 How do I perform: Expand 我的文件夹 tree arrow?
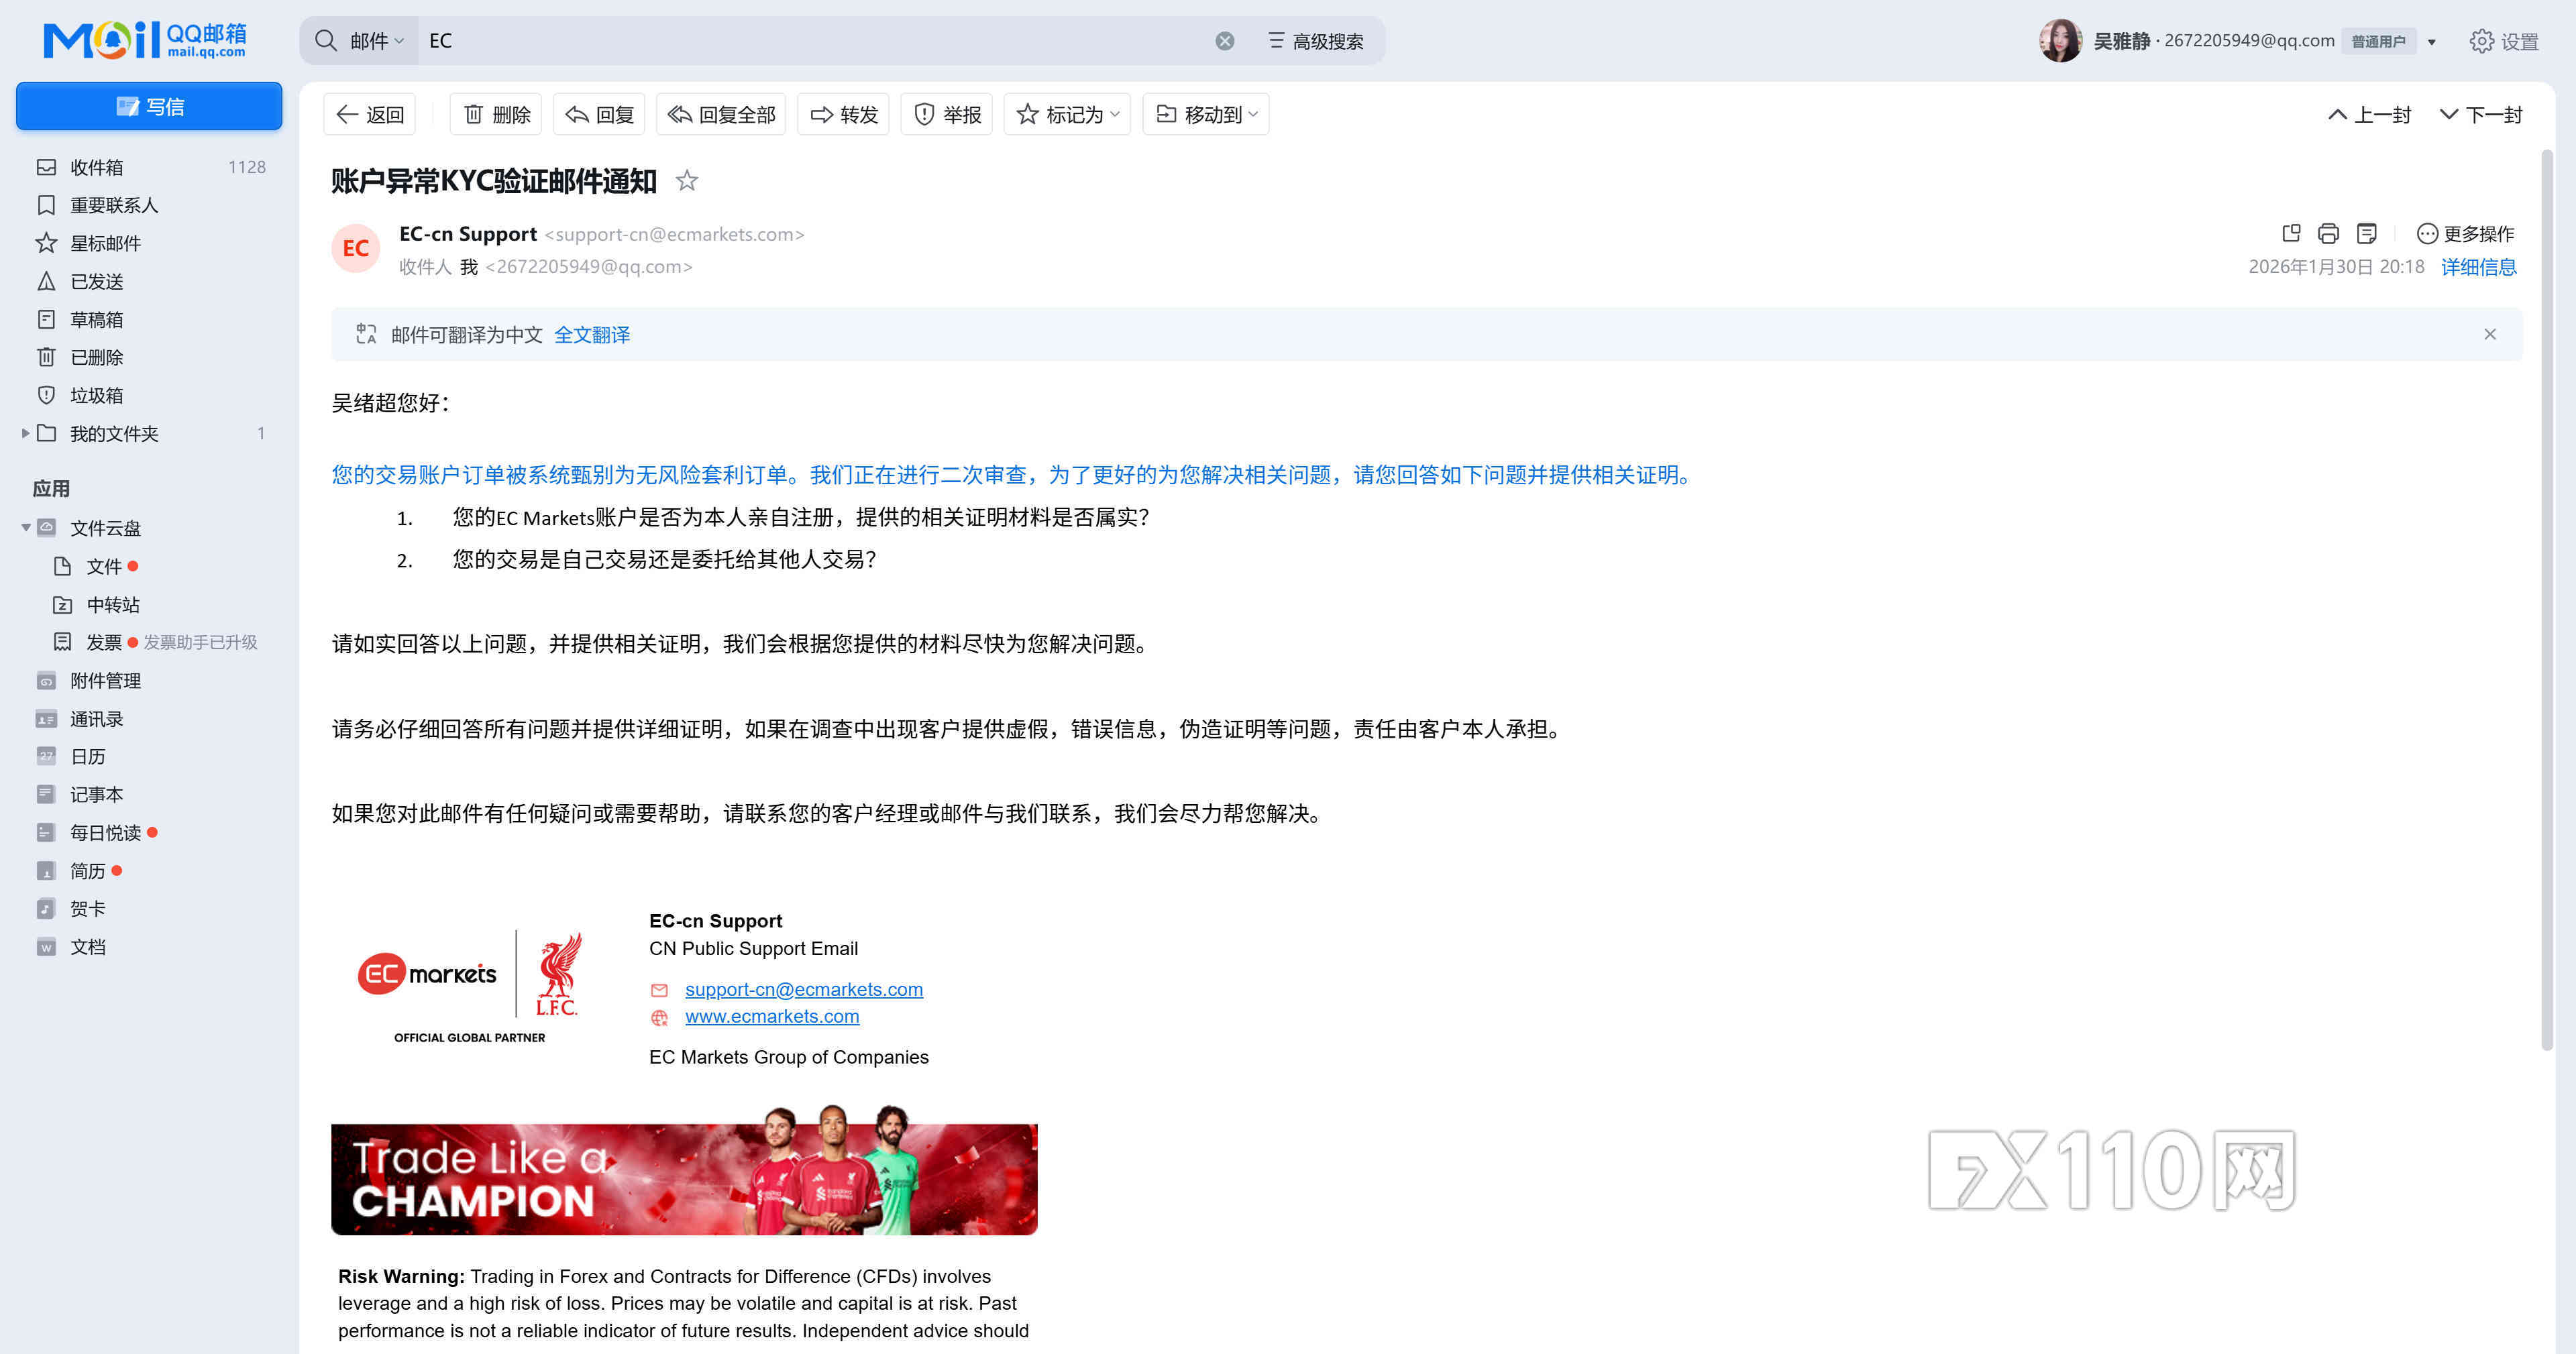(25, 433)
